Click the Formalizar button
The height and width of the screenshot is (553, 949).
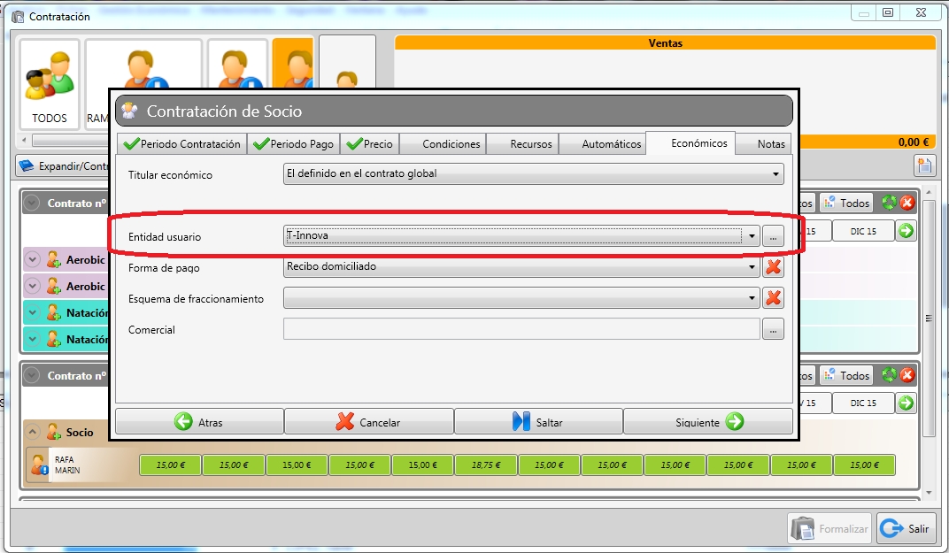tap(829, 528)
